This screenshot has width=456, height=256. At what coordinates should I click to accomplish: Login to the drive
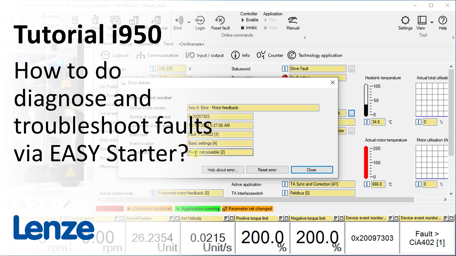pos(200,21)
